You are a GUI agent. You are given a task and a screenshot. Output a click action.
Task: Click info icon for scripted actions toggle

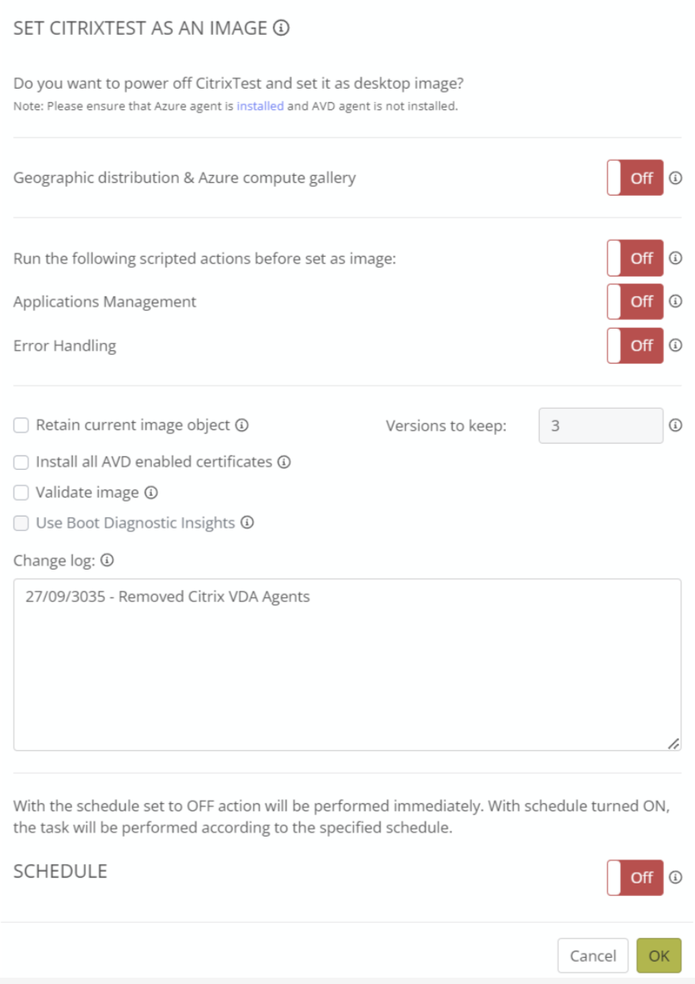tap(675, 258)
